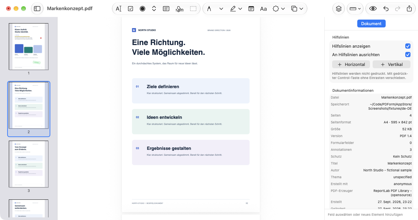Click the 'Eine Richtung.' heading on page
Screen dimensions: 418x220
tap(159, 42)
